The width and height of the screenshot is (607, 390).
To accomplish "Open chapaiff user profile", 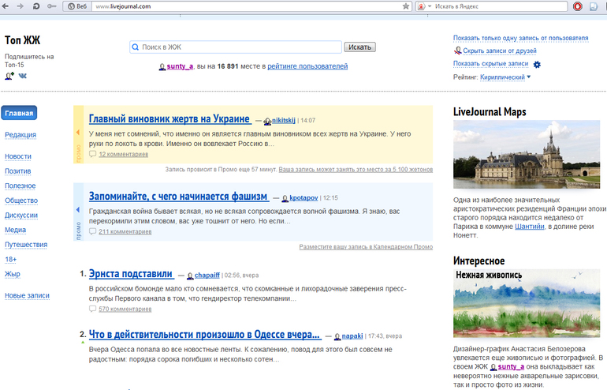I will tap(207, 276).
